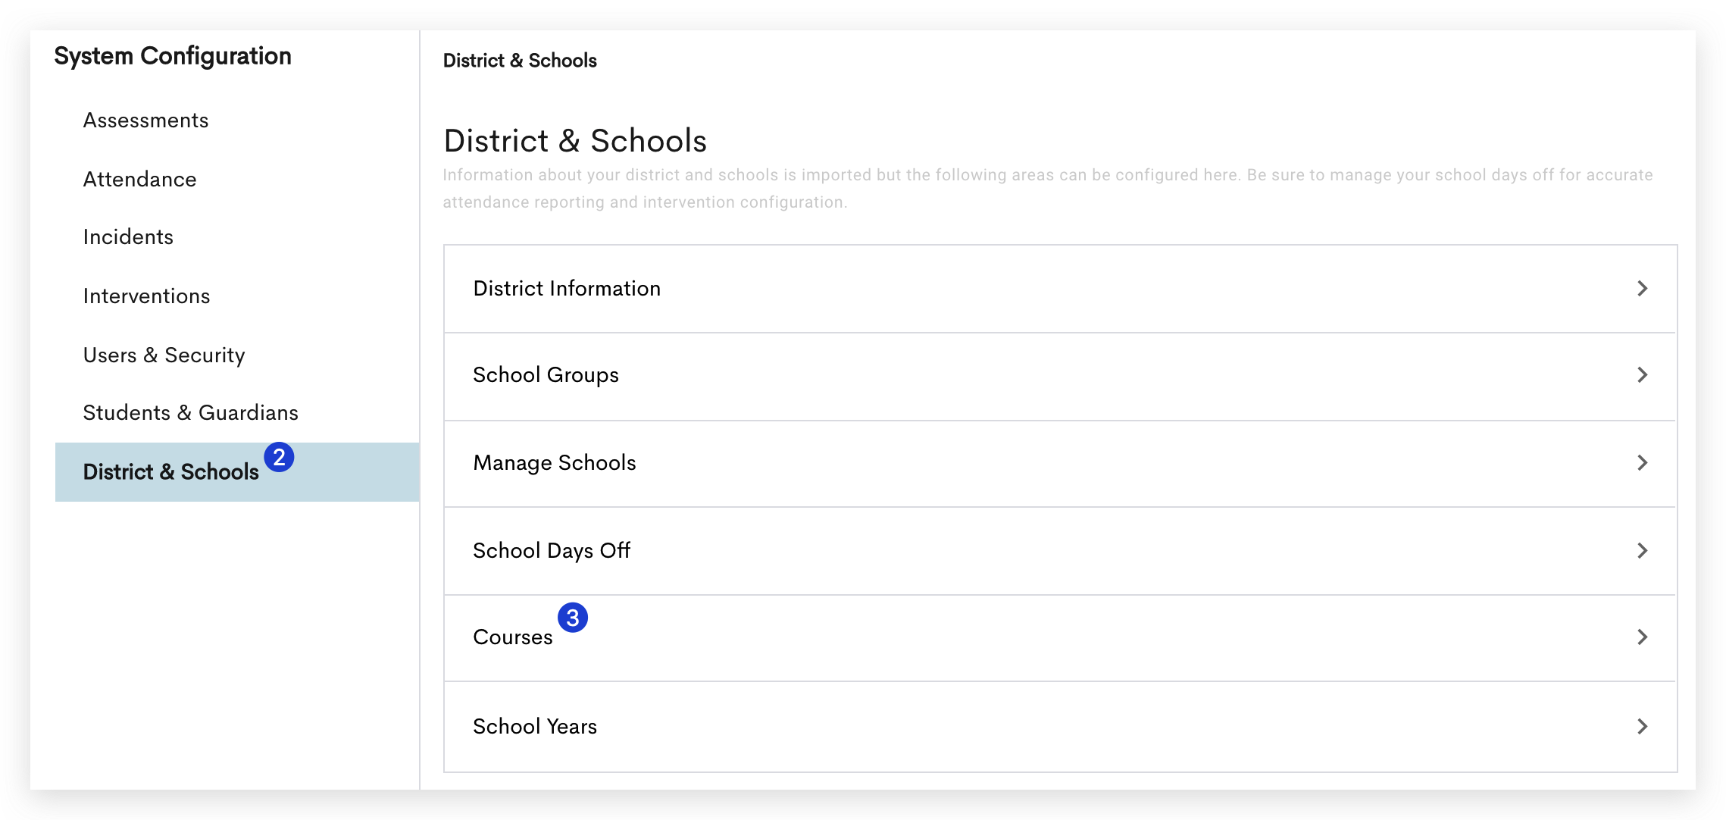The image size is (1726, 820).
Task: Click the chevron beside School Groups
Action: [x=1642, y=375]
